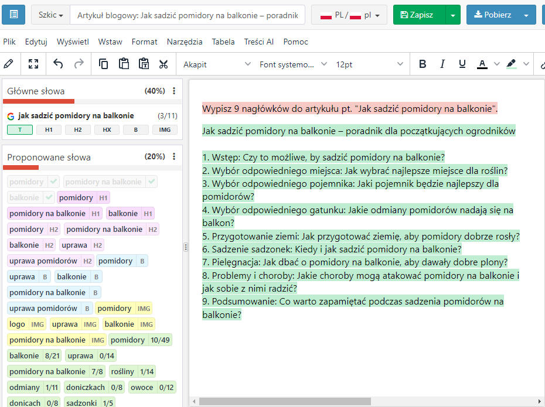Image resolution: width=545 pixels, height=407 pixels.
Task: Toggle the H2 tag filter
Action: point(78,129)
